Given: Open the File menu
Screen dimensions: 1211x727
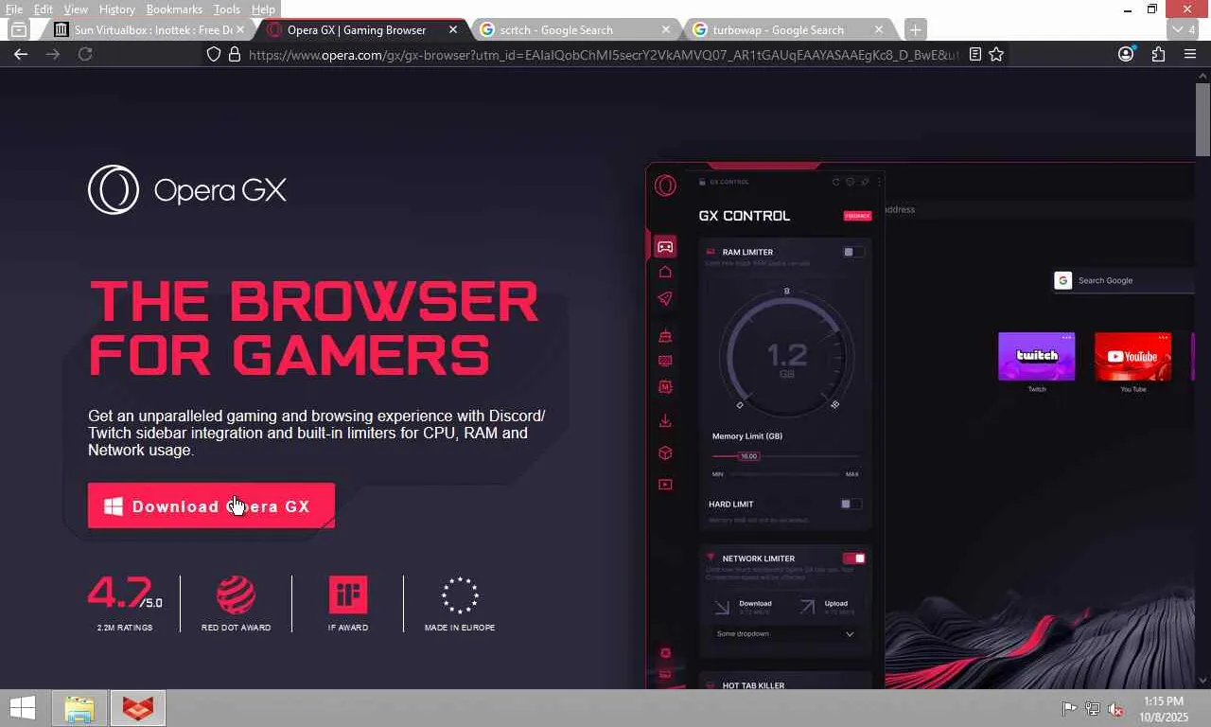Looking at the screenshot, I should [14, 9].
